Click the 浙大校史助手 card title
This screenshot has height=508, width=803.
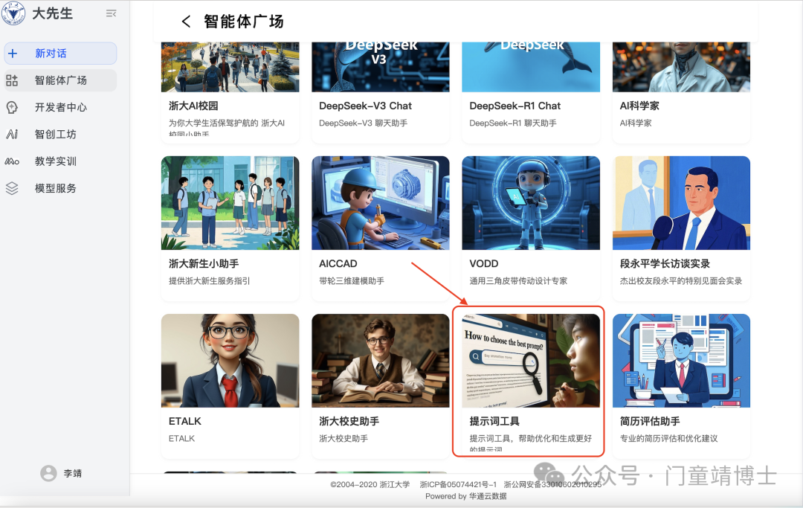coord(349,422)
